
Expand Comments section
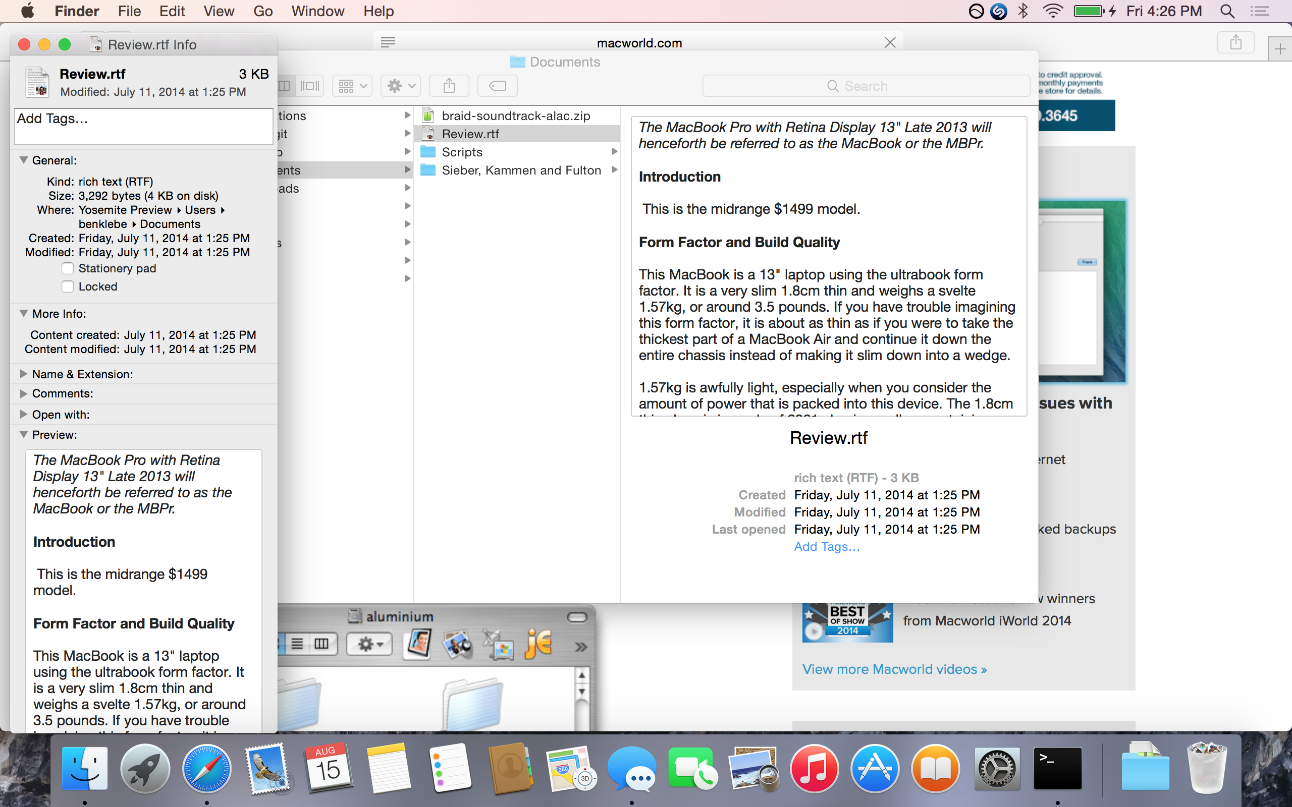pos(24,393)
